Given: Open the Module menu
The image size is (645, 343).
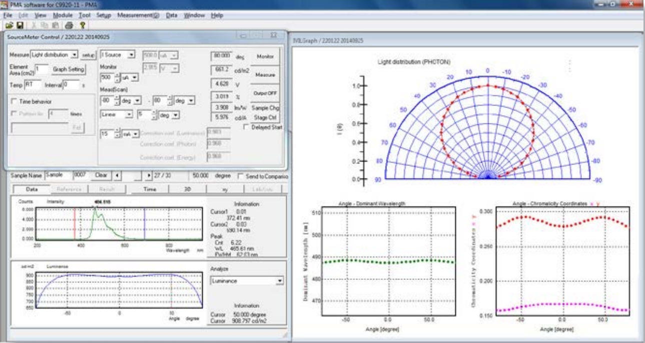Looking at the screenshot, I should tap(63, 15).
